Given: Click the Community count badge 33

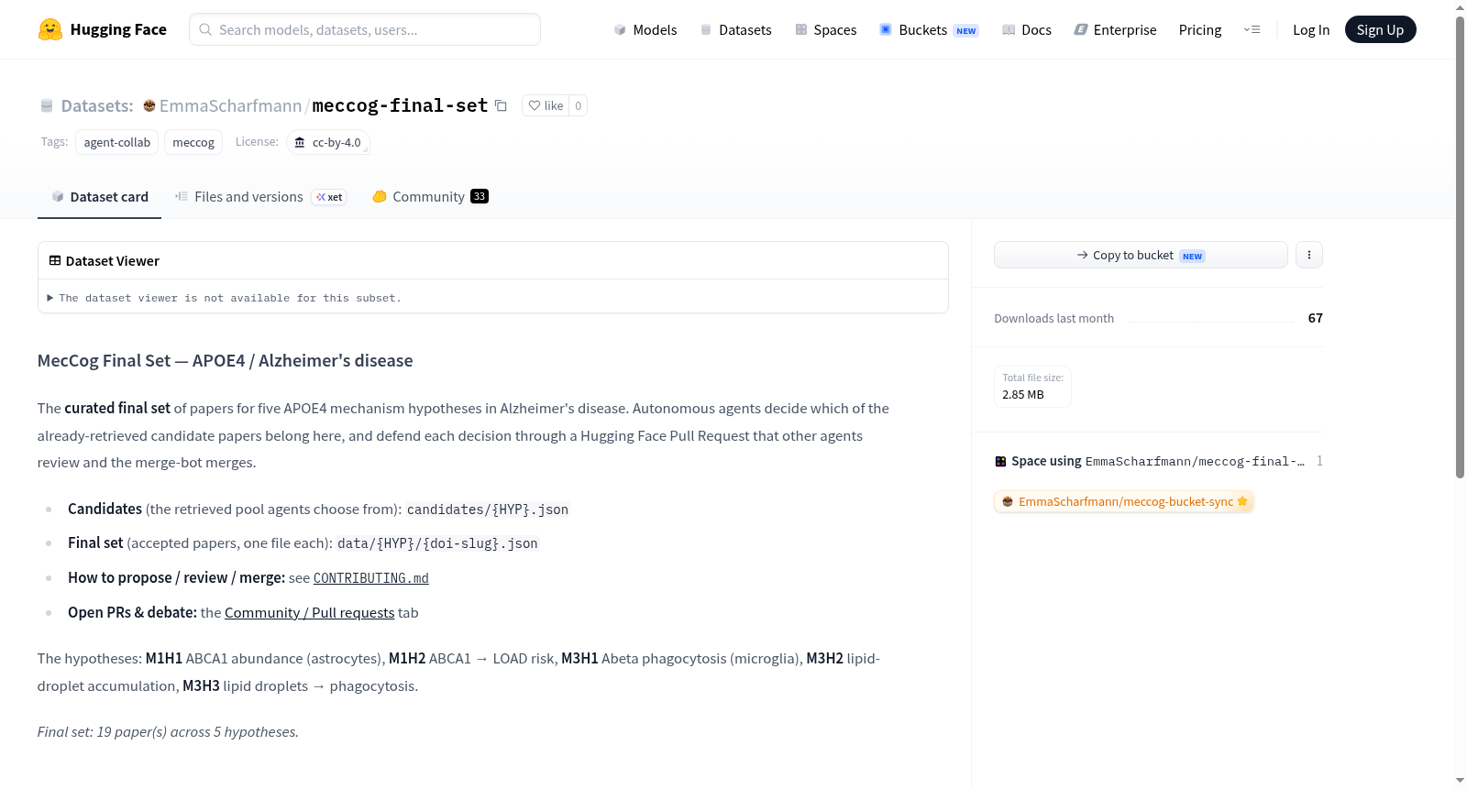Looking at the screenshot, I should pyautogui.click(x=480, y=196).
